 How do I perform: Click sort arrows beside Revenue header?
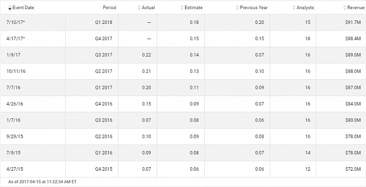[x=345, y=8]
